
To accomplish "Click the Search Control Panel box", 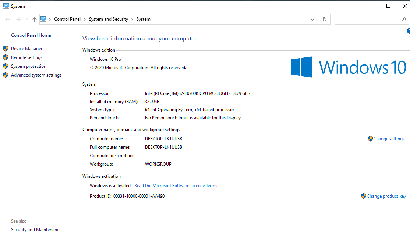I will [x=368, y=19].
